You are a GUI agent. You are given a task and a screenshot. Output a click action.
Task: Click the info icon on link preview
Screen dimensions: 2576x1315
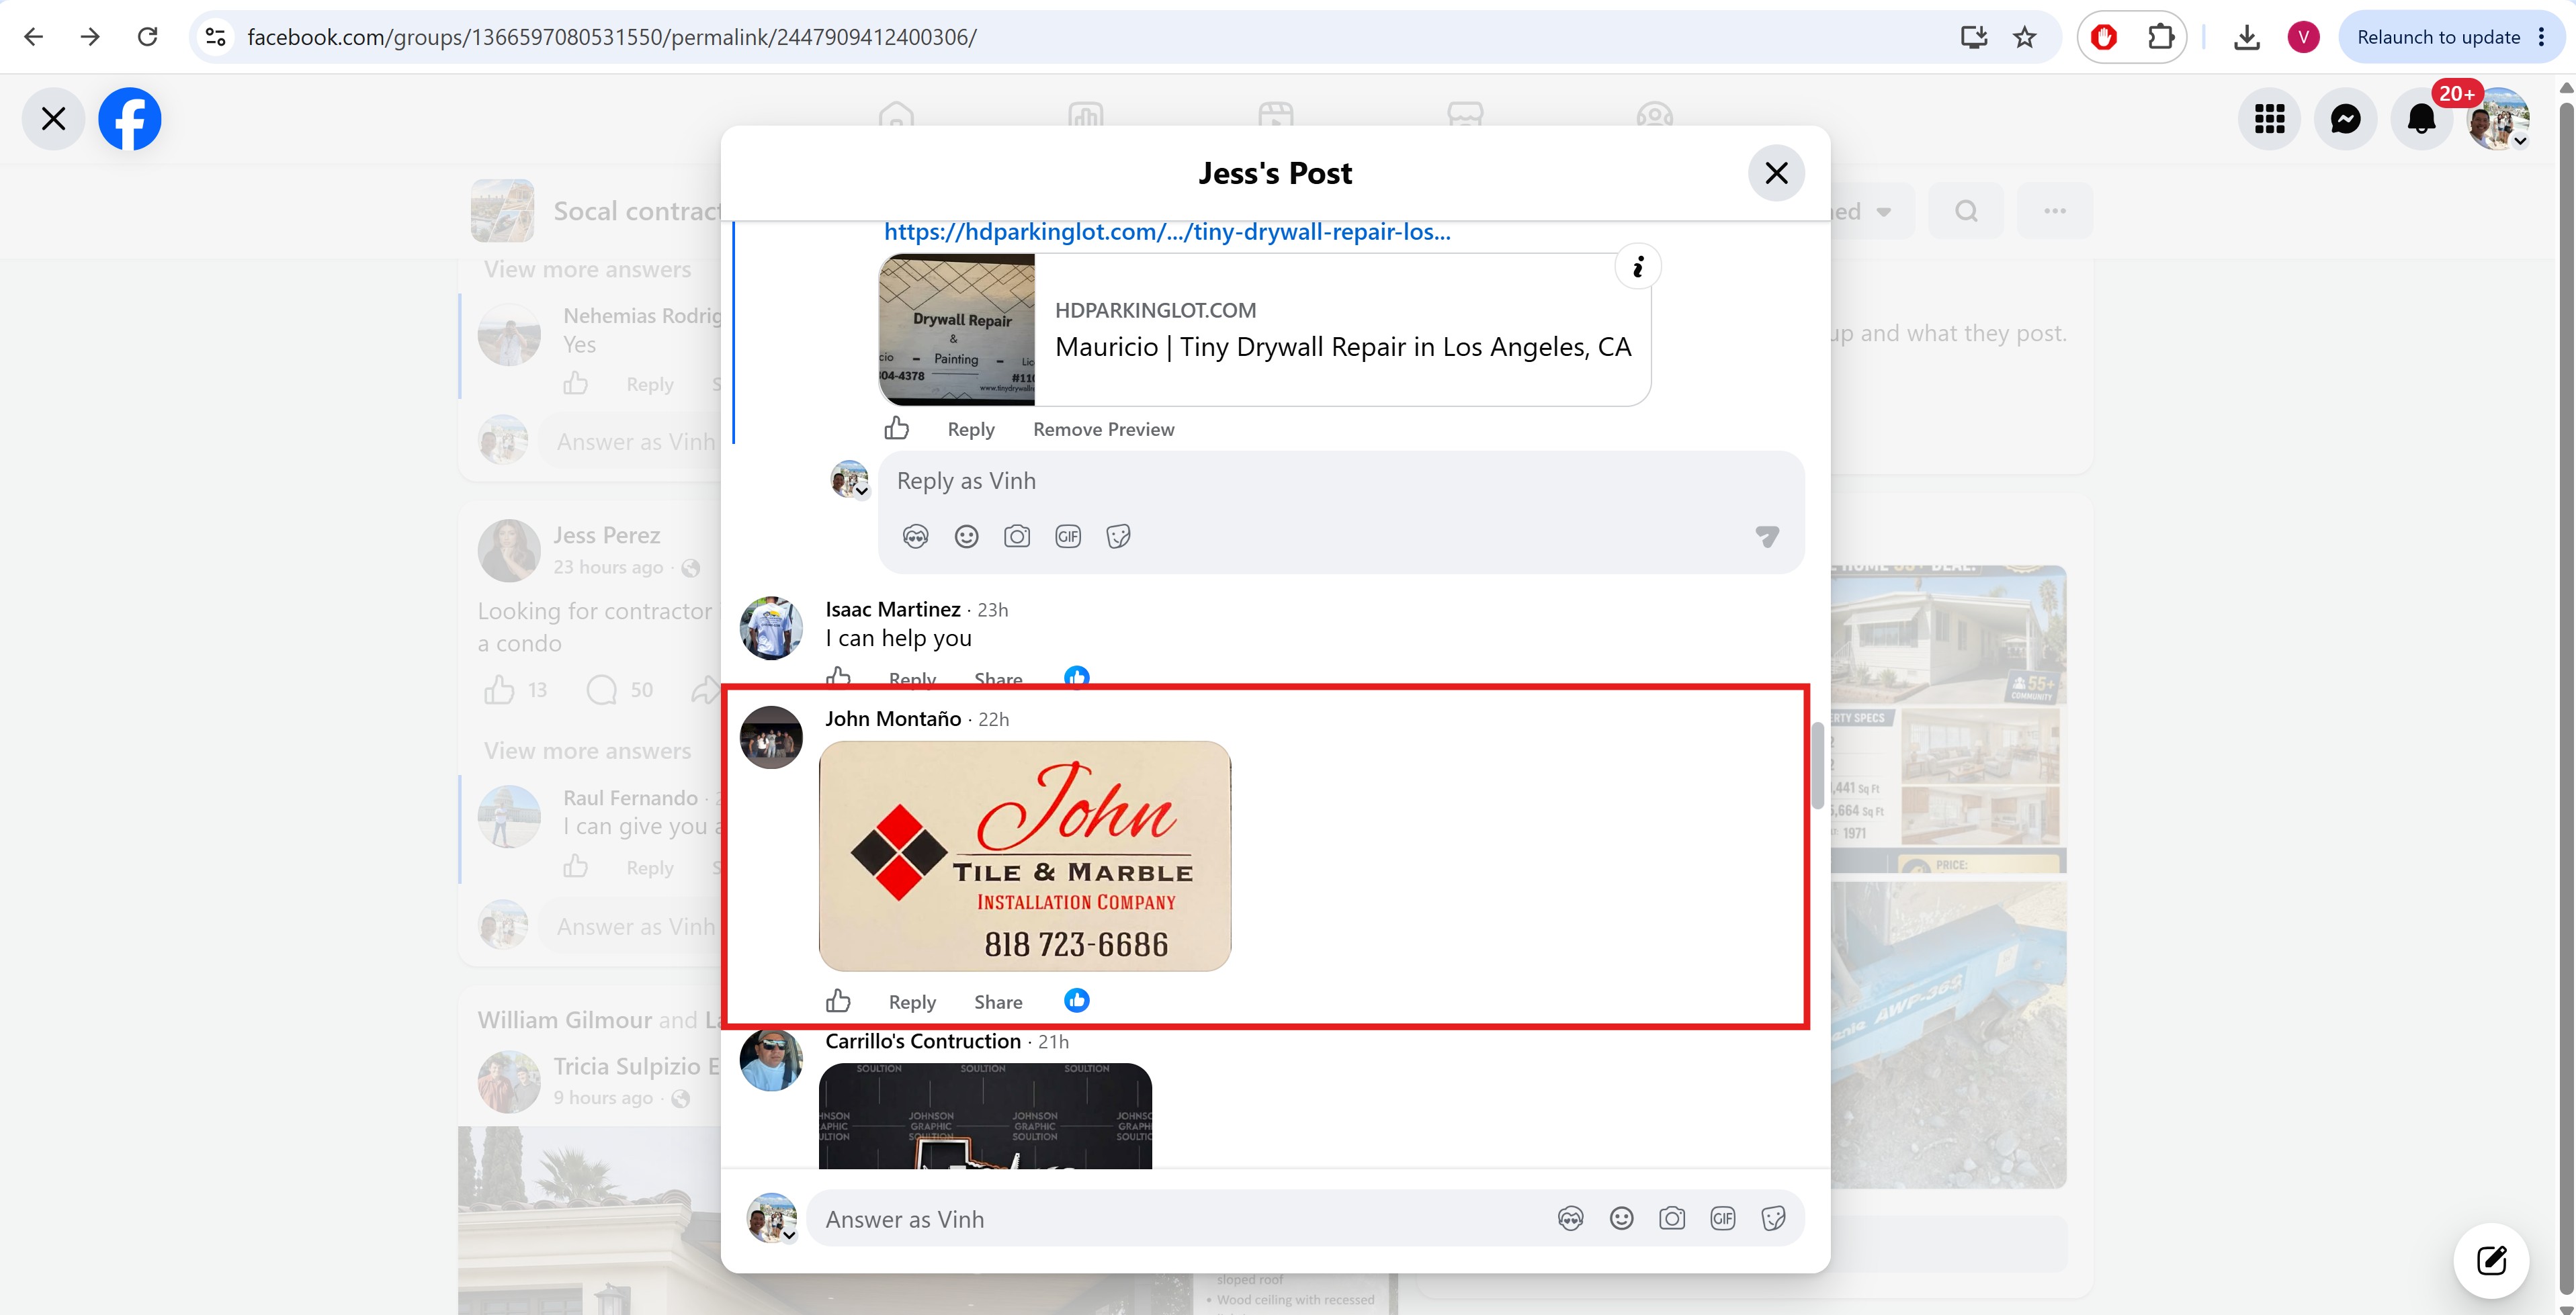tap(1638, 267)
